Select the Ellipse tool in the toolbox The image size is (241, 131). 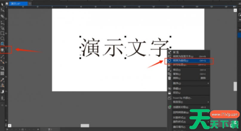pyautogui.click(x=2, y=38)
